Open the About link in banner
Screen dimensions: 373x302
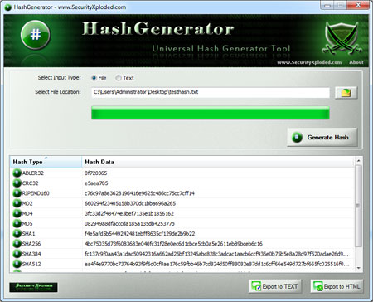coord(356,62)
